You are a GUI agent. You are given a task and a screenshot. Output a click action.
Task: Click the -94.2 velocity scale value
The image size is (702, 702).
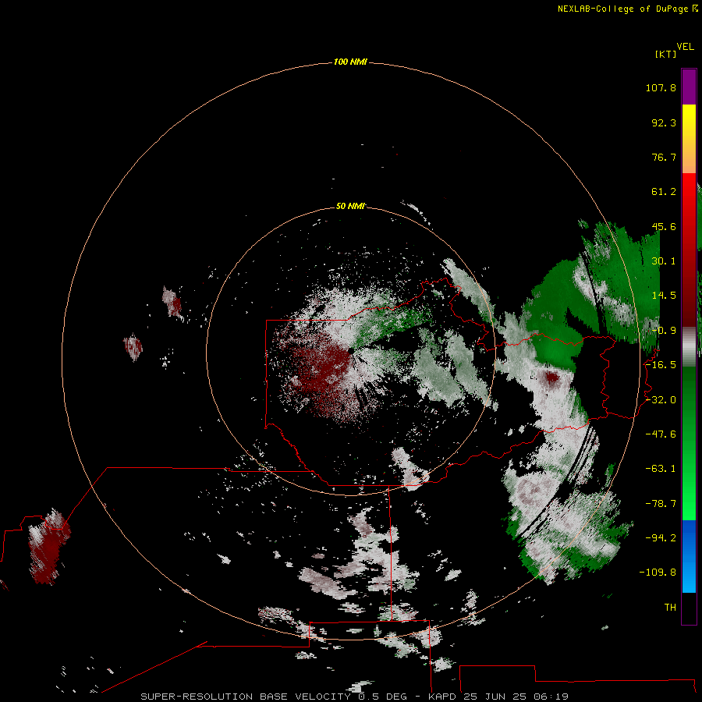pyautogui.click(x=661, y=538)
